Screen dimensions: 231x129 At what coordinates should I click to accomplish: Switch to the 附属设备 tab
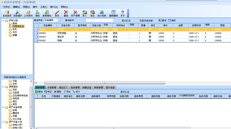tap(87, 87)
